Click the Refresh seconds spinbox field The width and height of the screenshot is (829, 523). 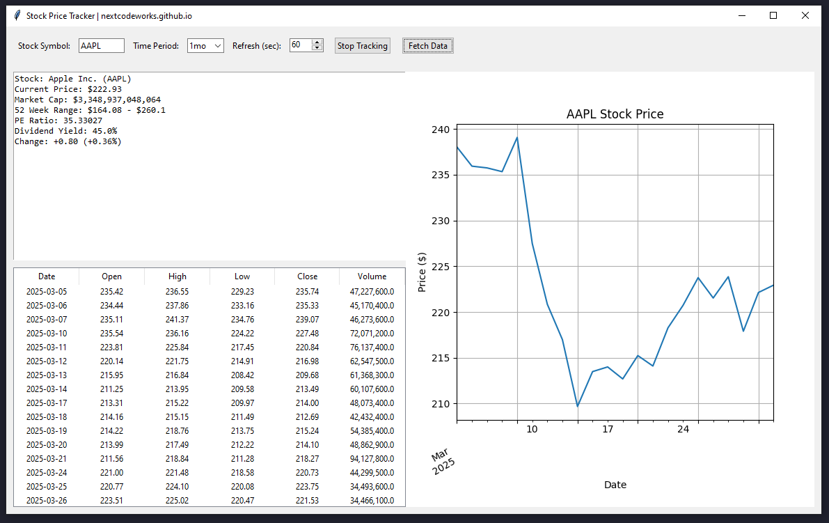(x=300, y=45)
